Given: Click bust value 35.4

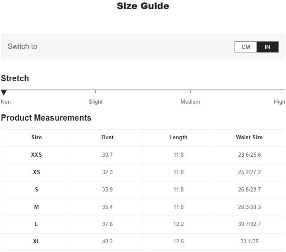Looking at the screenshot, I should [107, 207].
